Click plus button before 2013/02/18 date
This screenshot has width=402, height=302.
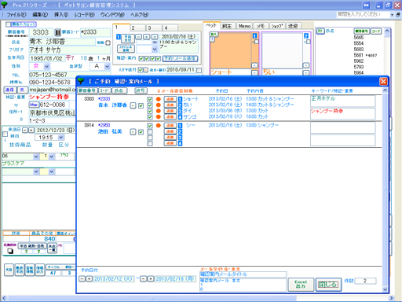[150, 278]
